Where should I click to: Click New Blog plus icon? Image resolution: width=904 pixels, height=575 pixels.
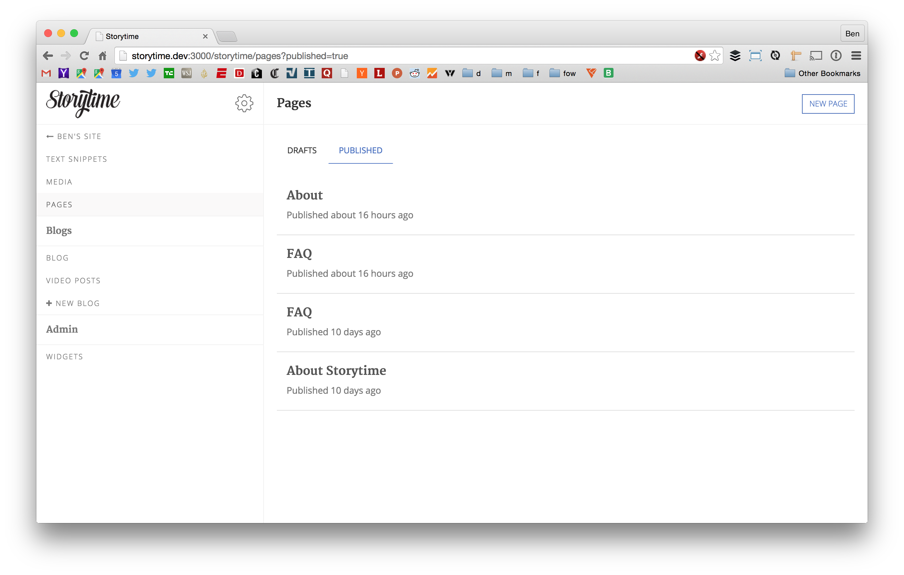(x=49, y=303)
